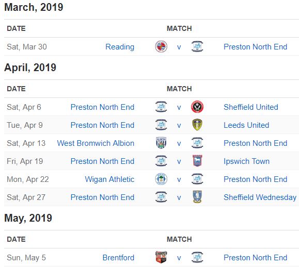Open the Brentford team link
This screenshot has width=299, height=267.
tap(118, 258)
